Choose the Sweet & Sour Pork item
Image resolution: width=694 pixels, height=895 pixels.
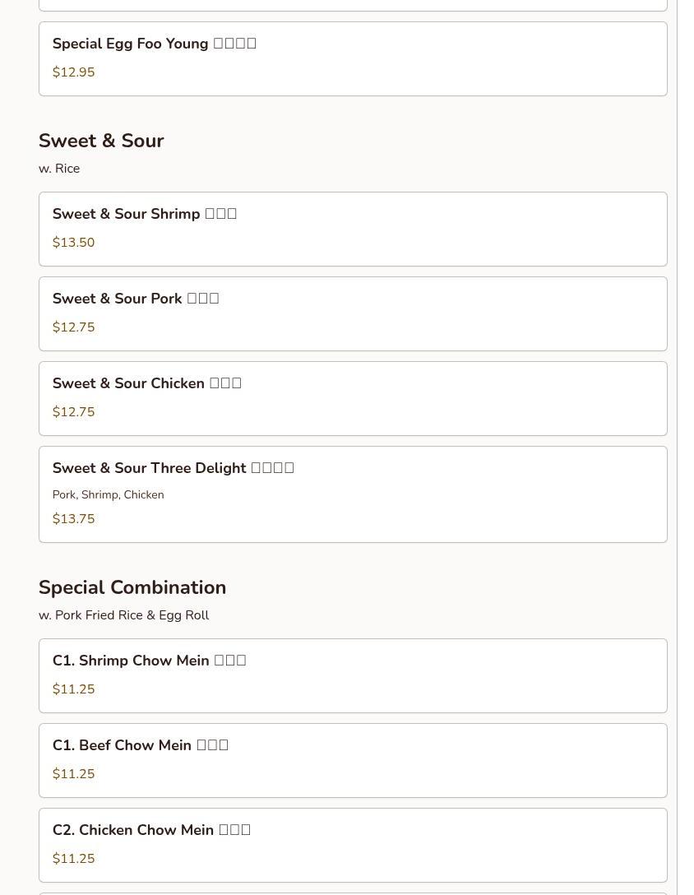(x=136, y=299)
